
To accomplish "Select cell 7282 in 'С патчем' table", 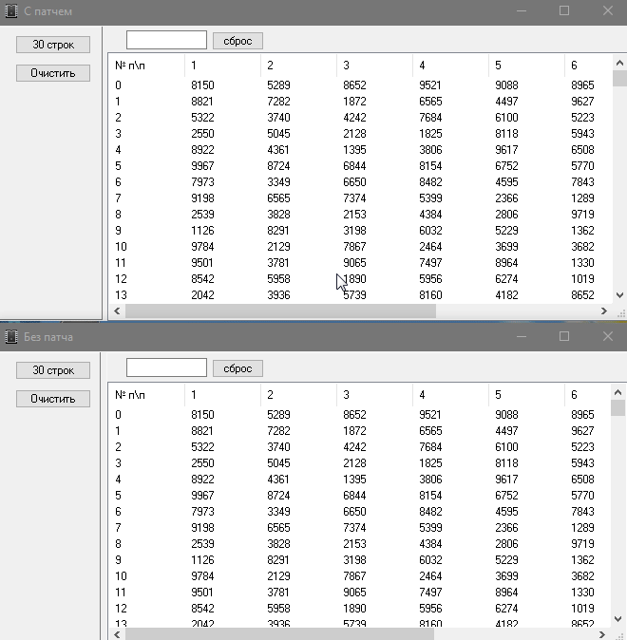I will coord(278,102).
